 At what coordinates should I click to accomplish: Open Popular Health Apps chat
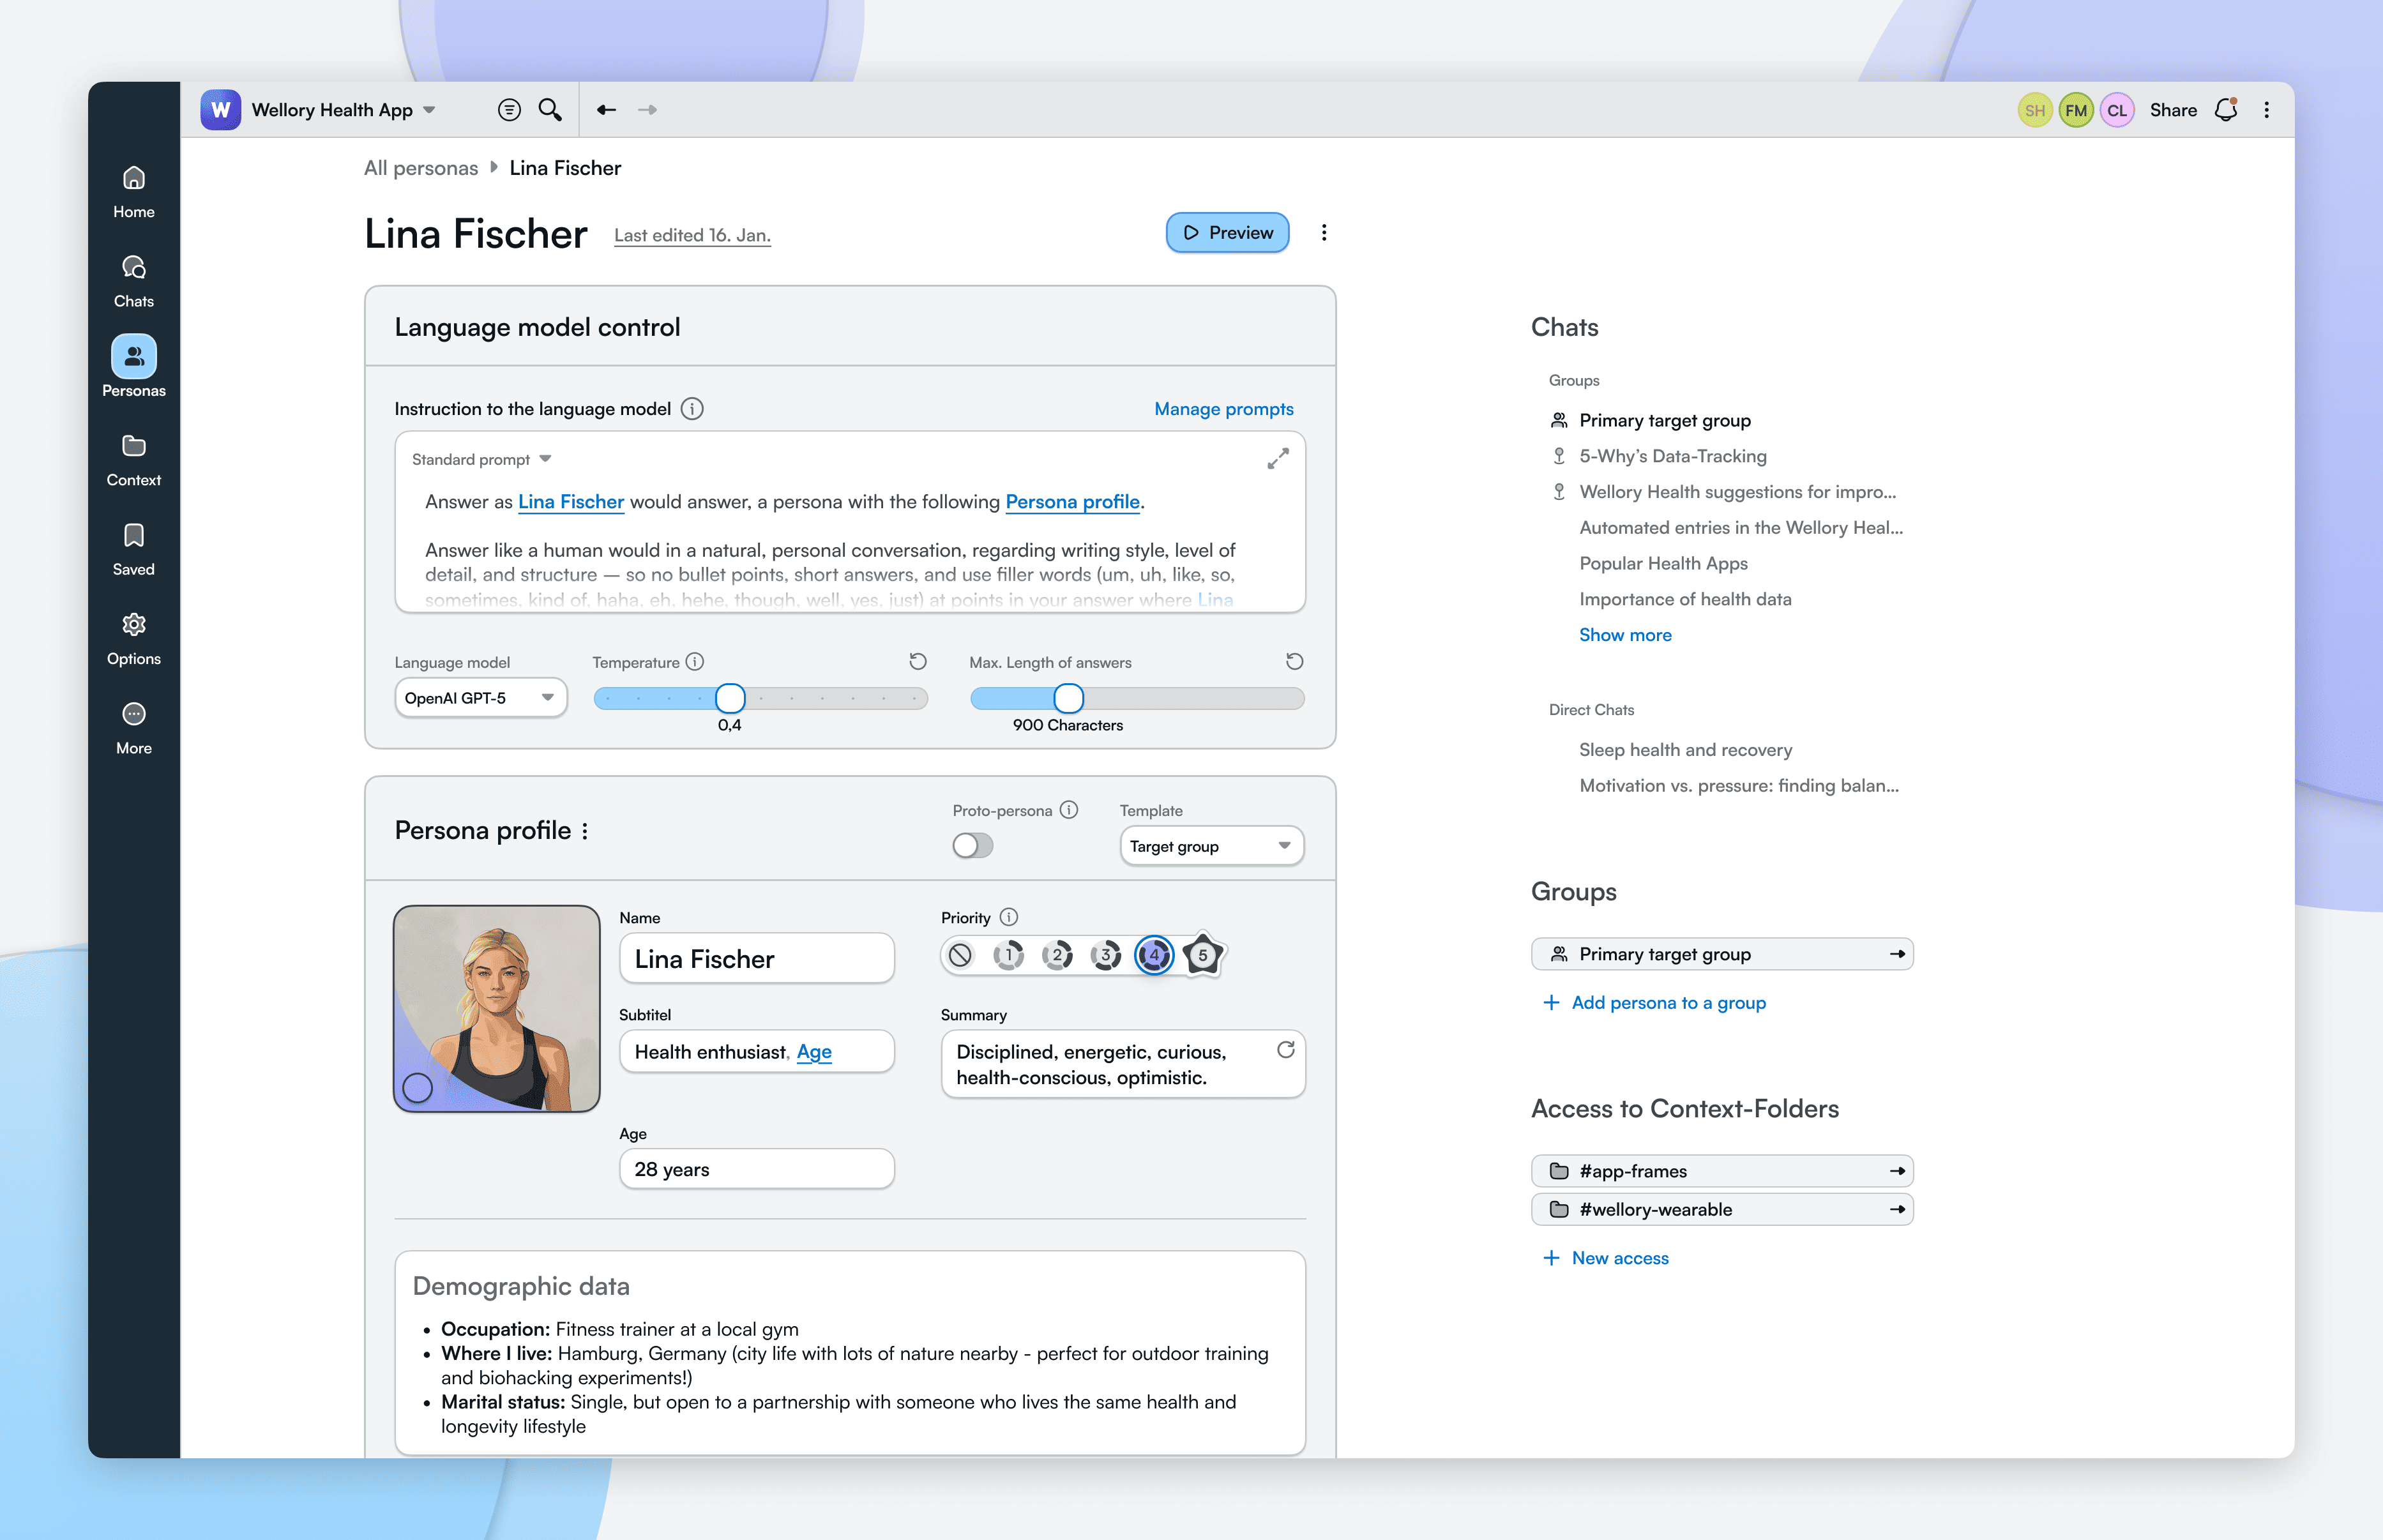[1664, 563]
